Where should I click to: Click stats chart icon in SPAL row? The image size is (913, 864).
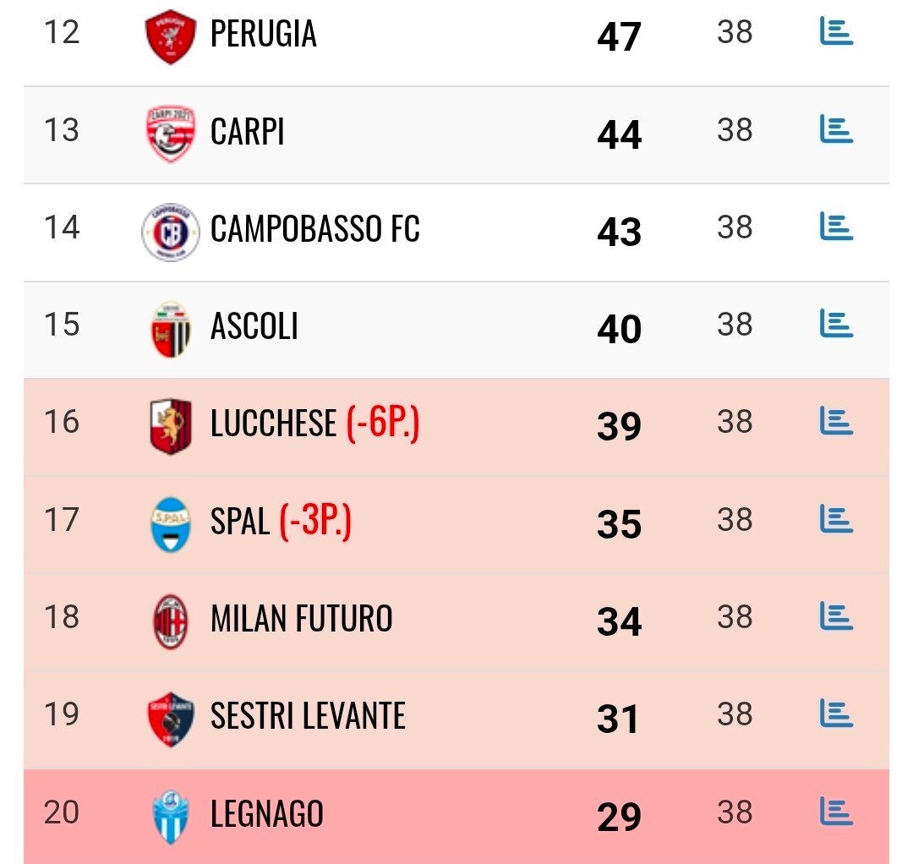836,519
